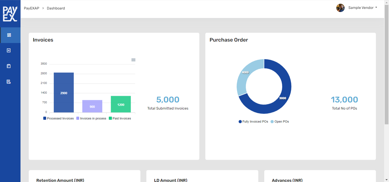389x182 pixels.
Task: Toggle the Invoices in process legend item
Action: (91, 118)
